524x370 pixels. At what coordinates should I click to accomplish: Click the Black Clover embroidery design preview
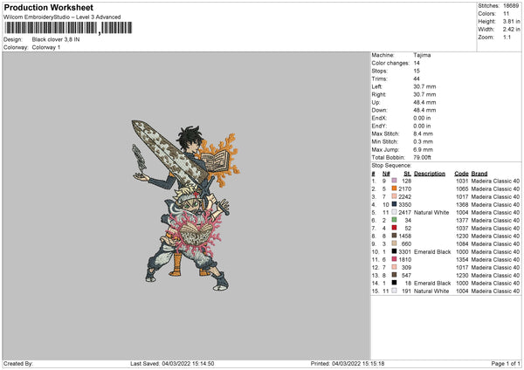(185, 205)
